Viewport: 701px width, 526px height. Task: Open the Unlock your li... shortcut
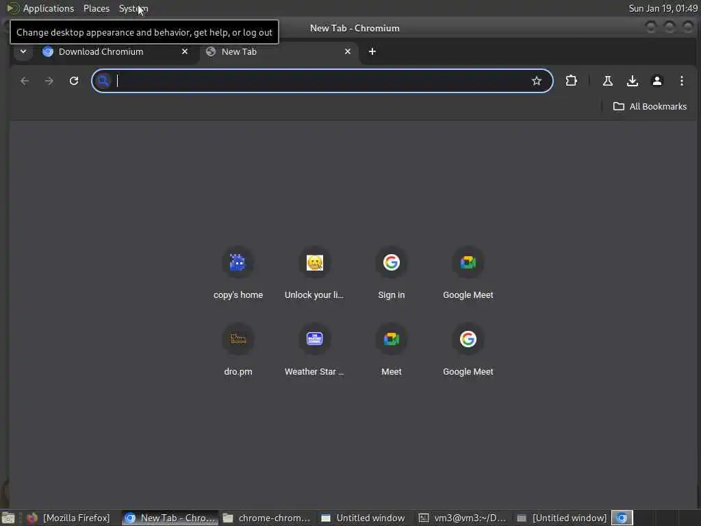coord(314,273)
